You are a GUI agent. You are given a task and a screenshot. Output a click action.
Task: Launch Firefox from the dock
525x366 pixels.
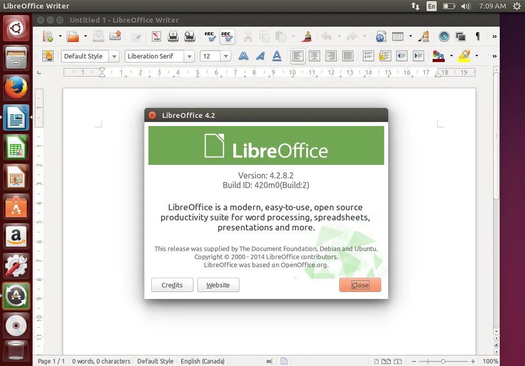click(x=16, y=88)
